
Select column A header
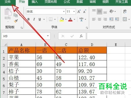21,45
